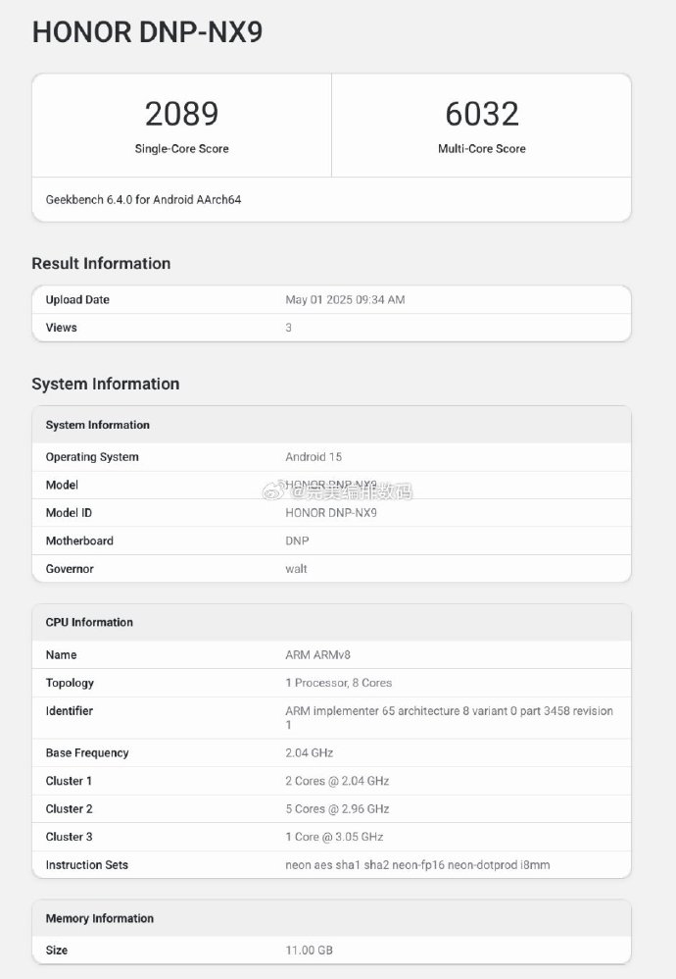
Task: Select the 1 Core @ 3.05 GHz value
Action: [x=334, y=836]
